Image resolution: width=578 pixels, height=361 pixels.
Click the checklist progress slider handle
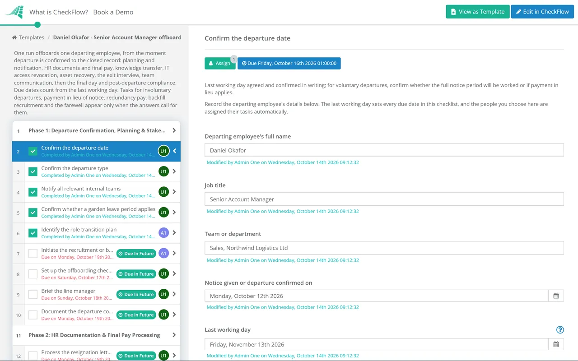tap(37, 25)
